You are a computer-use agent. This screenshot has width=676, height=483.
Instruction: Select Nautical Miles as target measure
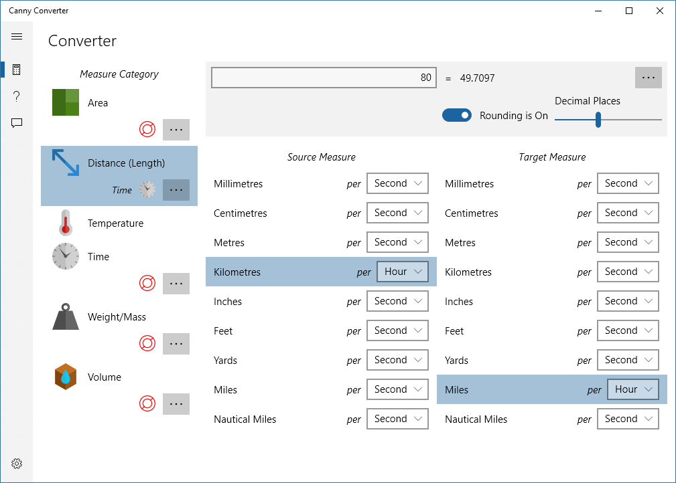point(476,419)
